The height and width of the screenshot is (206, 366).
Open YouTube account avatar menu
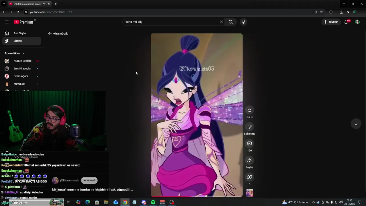357,22
